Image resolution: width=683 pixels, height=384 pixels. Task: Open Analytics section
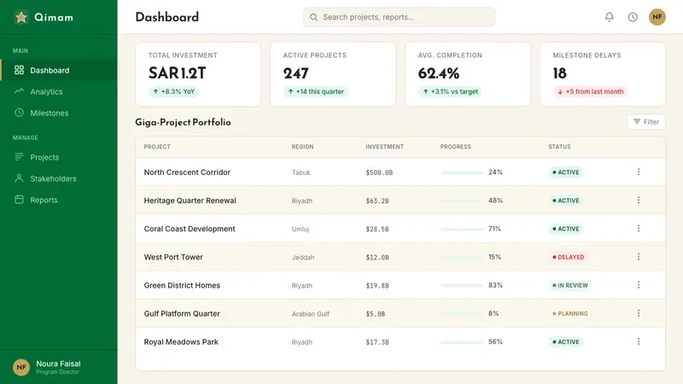59,91
